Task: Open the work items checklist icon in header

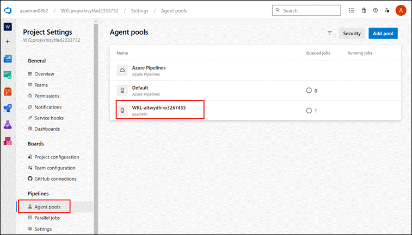Action: 351,10
